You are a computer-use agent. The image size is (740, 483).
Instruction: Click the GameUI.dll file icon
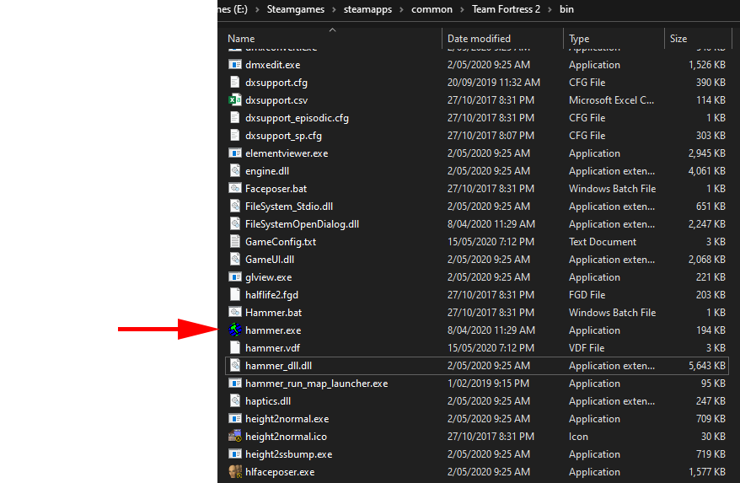[235, 260]
